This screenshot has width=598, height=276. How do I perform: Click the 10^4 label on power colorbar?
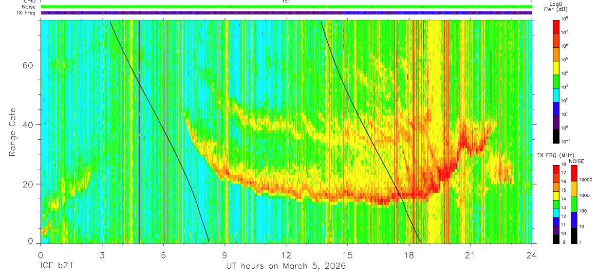tap(565, 73)
